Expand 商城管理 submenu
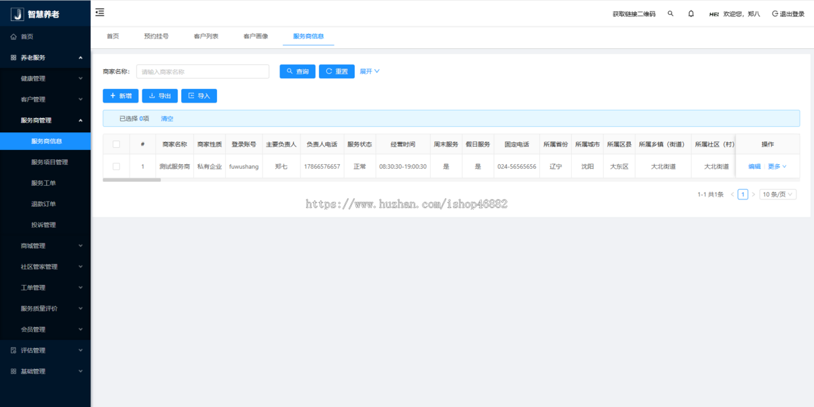Screen dimensions: 814x407 (x=45, y=246)
